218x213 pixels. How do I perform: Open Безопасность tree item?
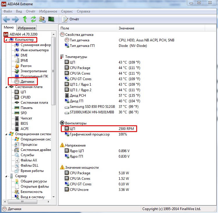[29, 192]
